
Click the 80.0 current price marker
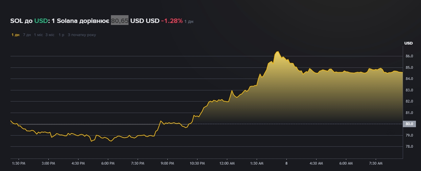point(410,124)
